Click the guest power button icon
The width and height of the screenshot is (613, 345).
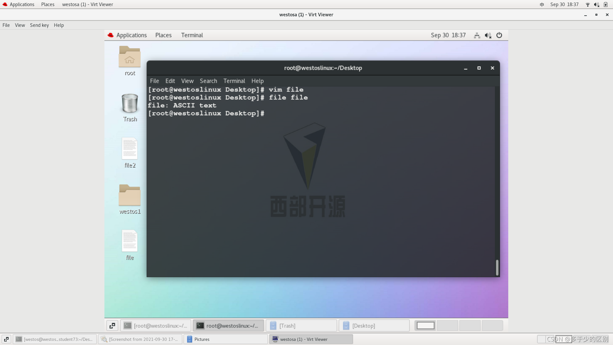click(499, 35)
